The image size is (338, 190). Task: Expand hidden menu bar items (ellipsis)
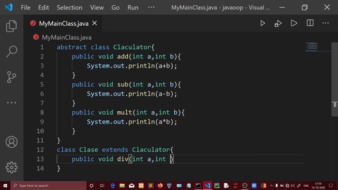click(152, 7)
